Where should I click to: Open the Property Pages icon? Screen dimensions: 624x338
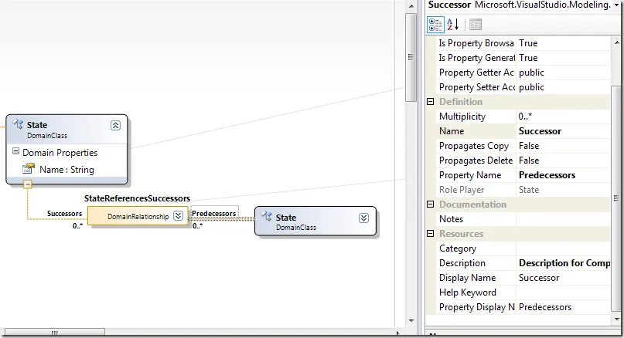[476, 25]
